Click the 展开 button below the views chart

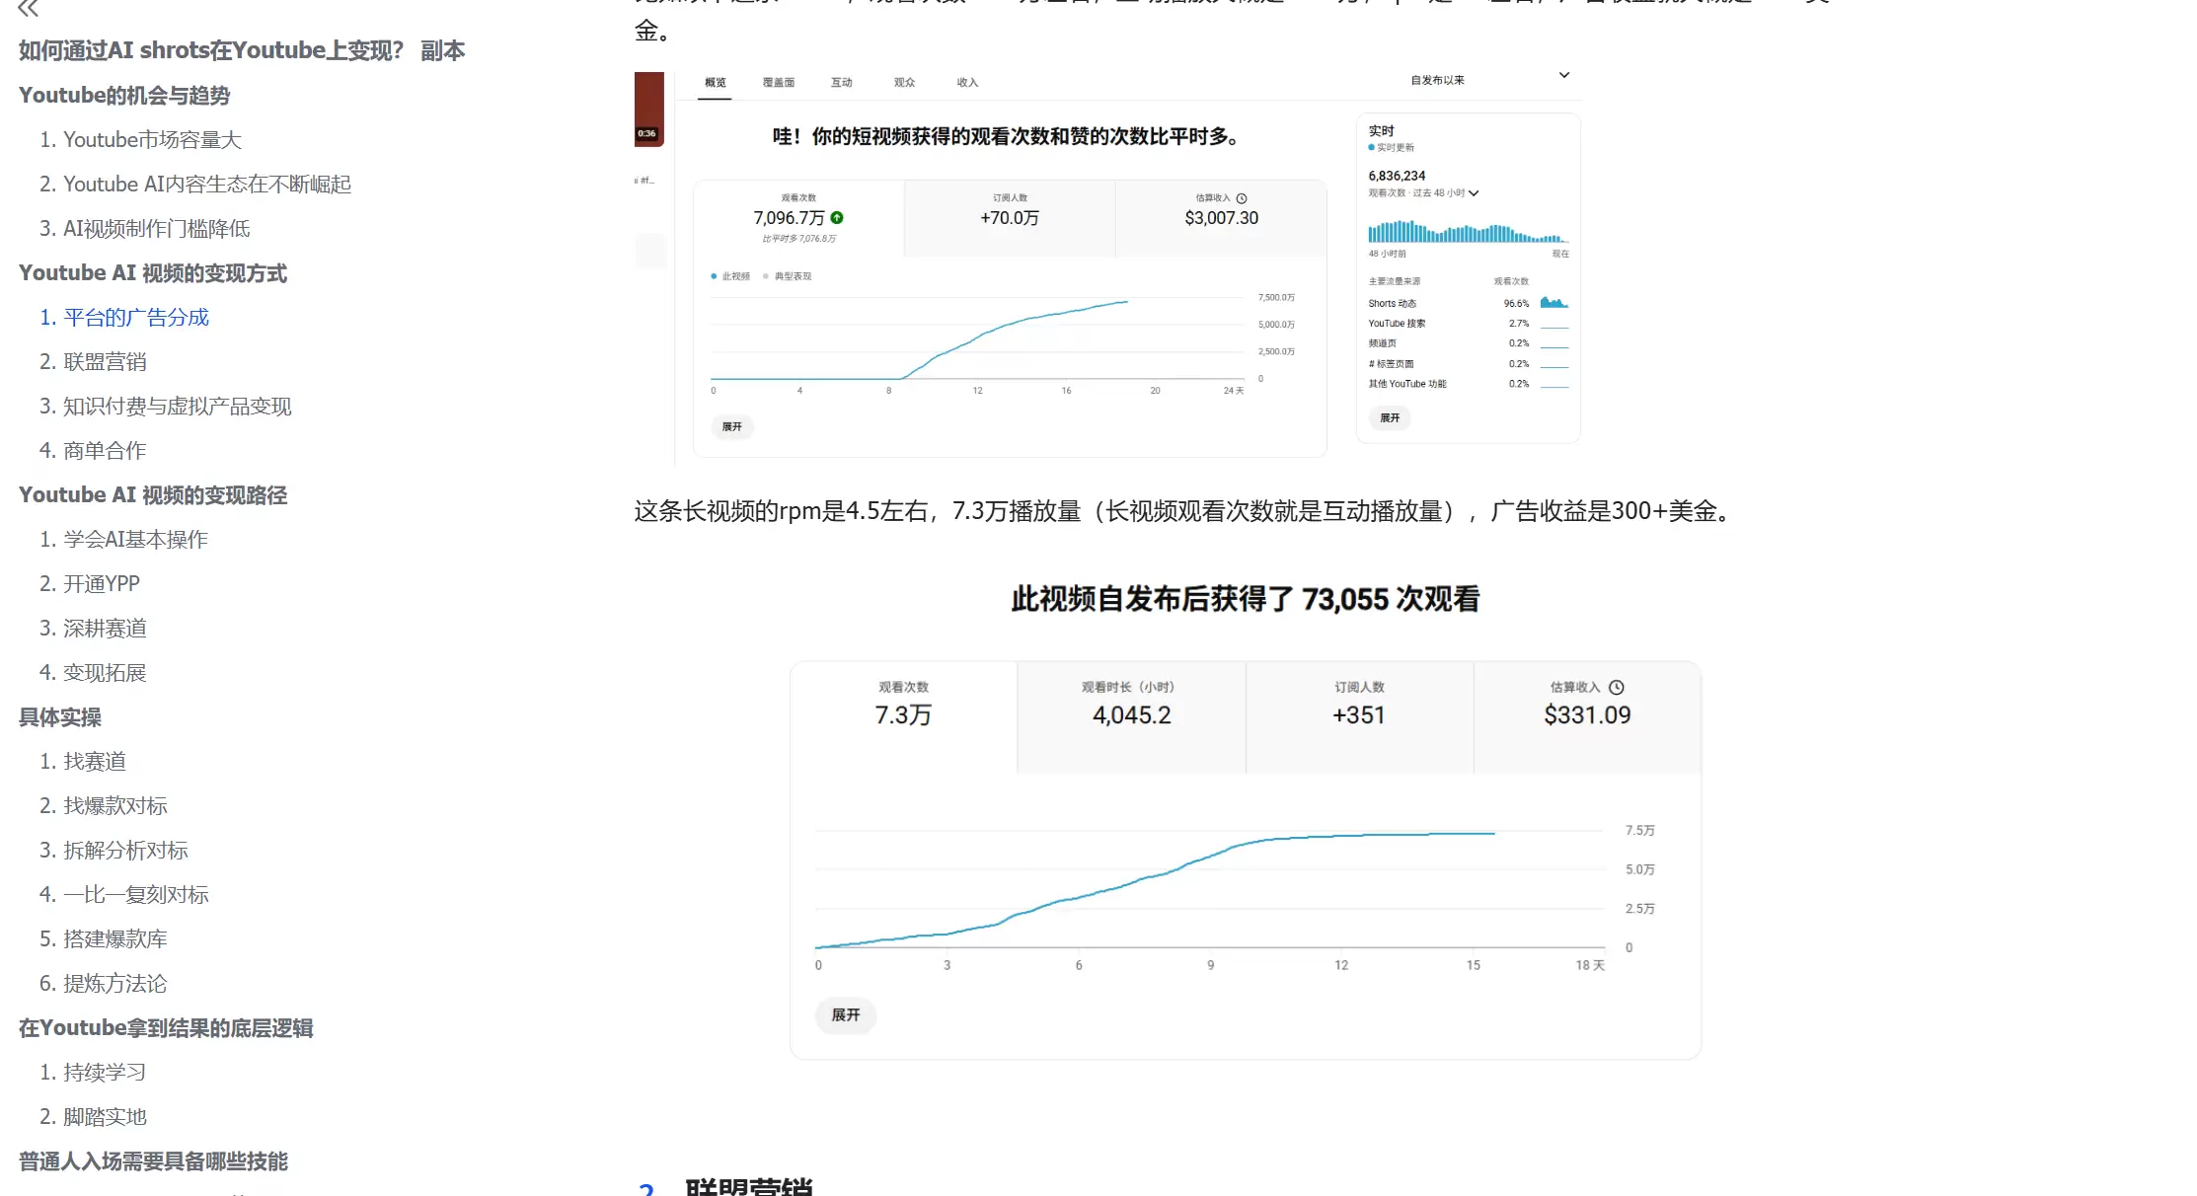pyautogui.click(x=732, y=427)
